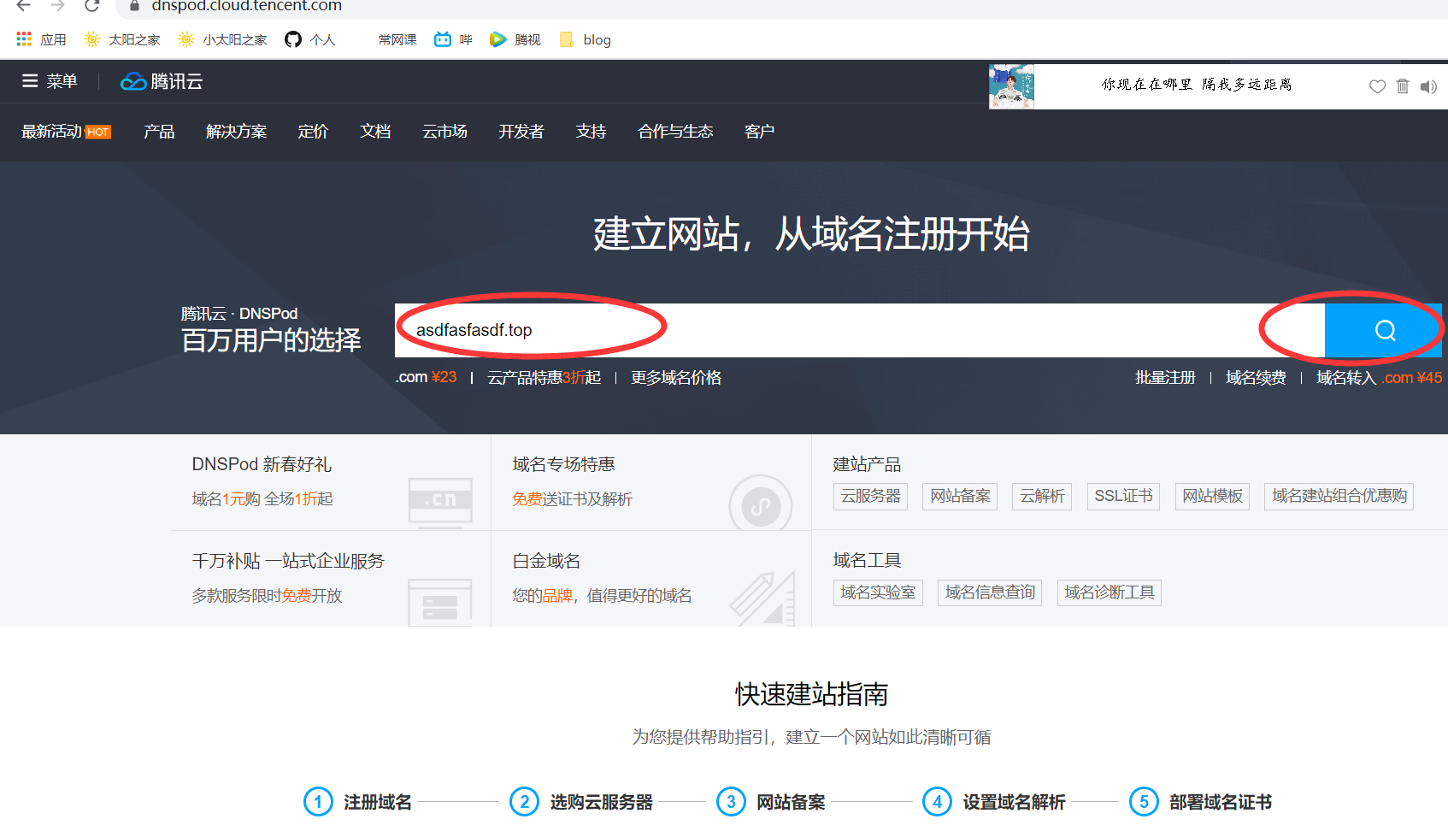Select the 云解析 product tag
This screenshot has width=1448, height=825.
(x=1042, y=496)
